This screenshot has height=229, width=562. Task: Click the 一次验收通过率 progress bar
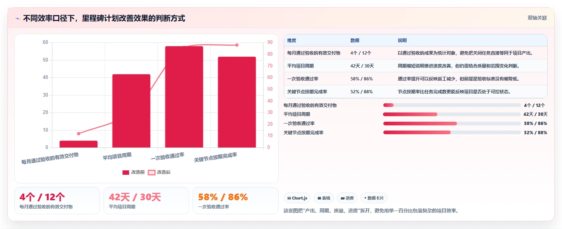pos(452,123)
